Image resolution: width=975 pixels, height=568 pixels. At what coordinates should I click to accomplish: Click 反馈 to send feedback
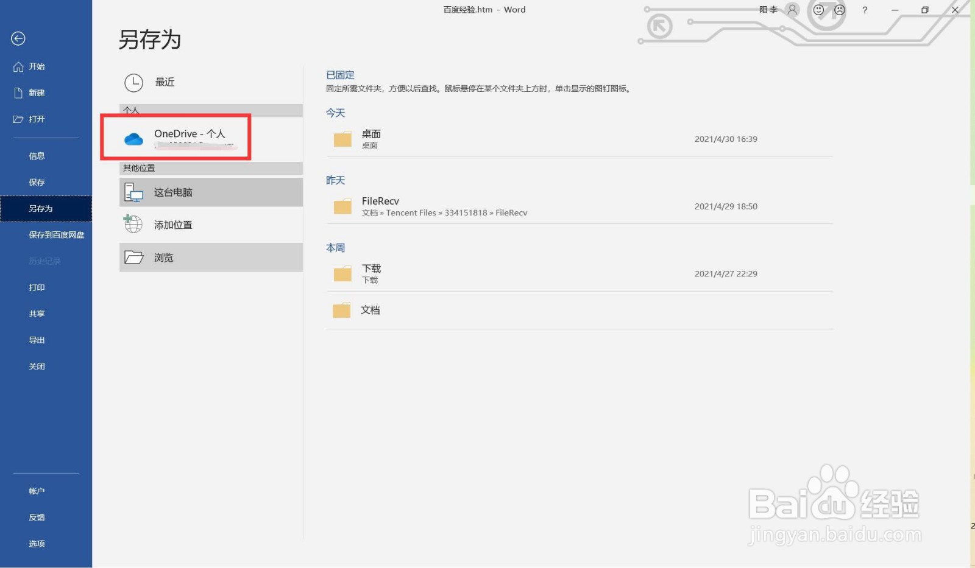pyautogui.click(x=37, y=517)
